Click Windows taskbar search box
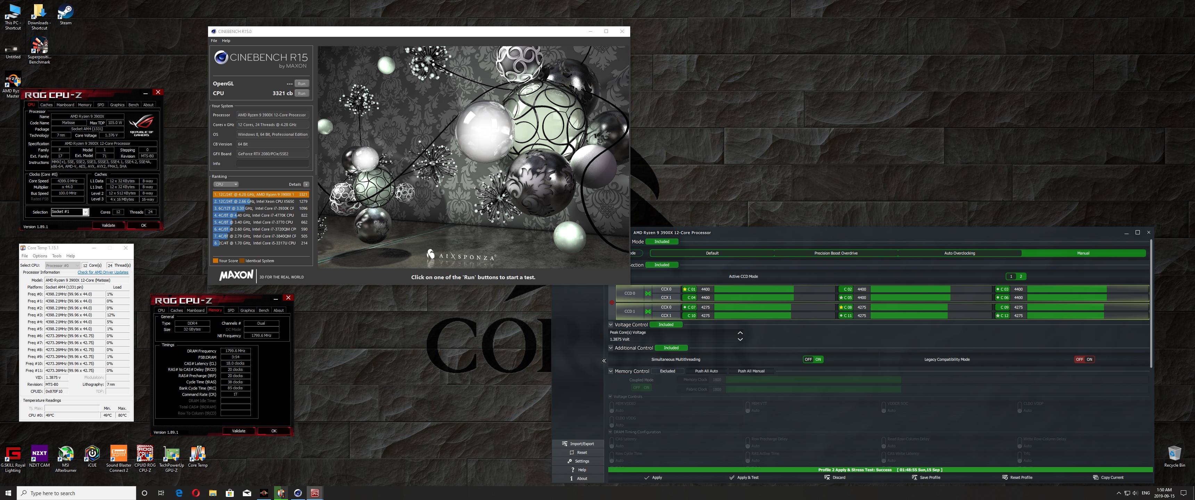Screen dimensions: 1195x500 [x=76, y=493]
